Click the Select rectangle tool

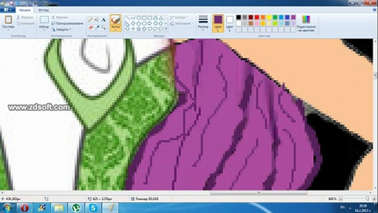coord(44,20)
